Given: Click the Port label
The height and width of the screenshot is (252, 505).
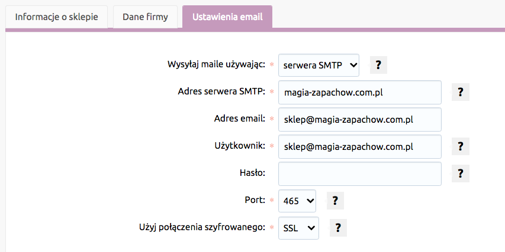Looking at the screenshot, I should [x=255, y=200].
